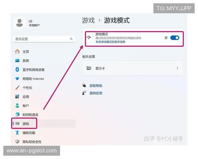Click the graphics card icon
Image resolution: width=198 pixels, height=159 pixels.
click(x=89, y=68)
